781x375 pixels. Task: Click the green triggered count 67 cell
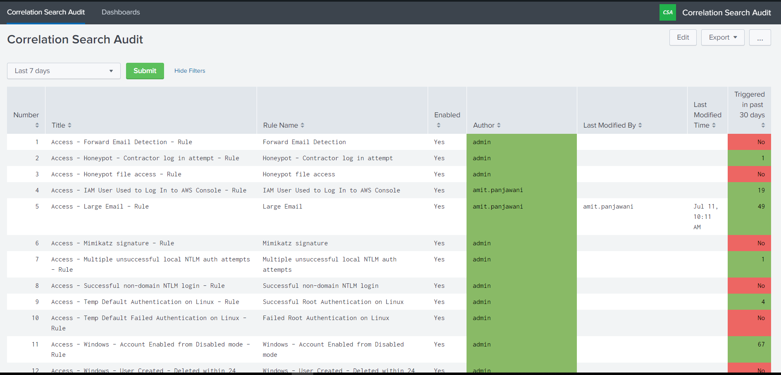pyautogui.click(x=749, y=349)
